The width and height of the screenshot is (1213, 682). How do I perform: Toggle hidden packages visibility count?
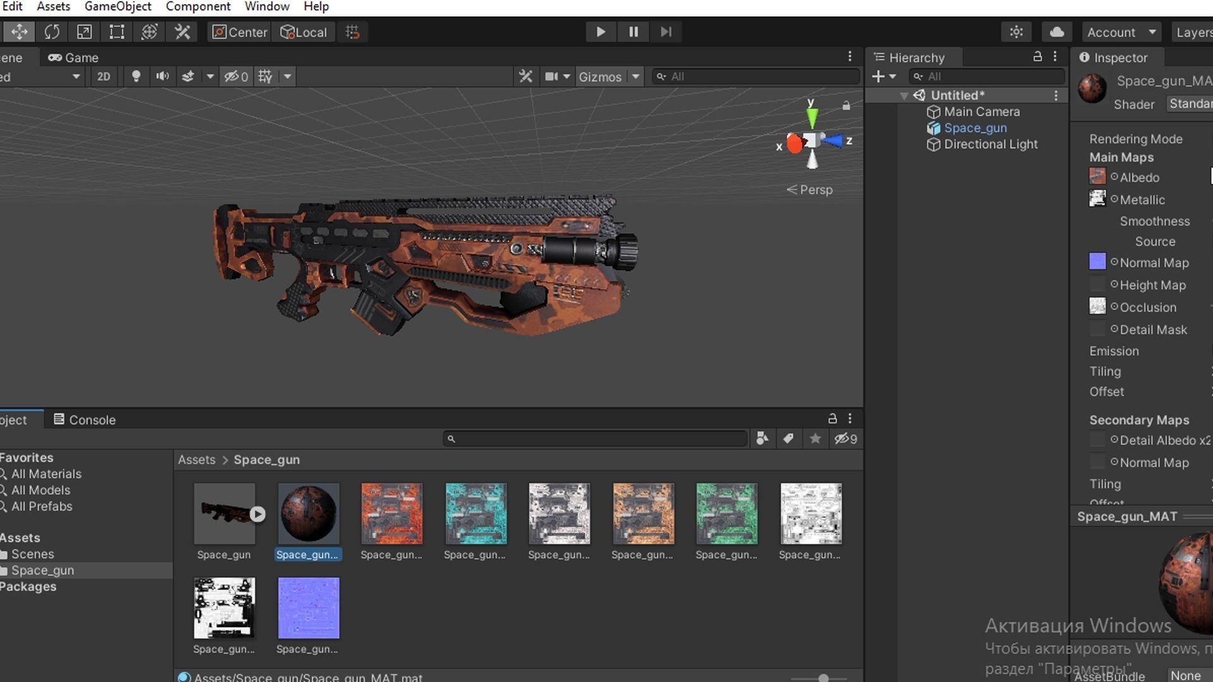pos(845,439)
